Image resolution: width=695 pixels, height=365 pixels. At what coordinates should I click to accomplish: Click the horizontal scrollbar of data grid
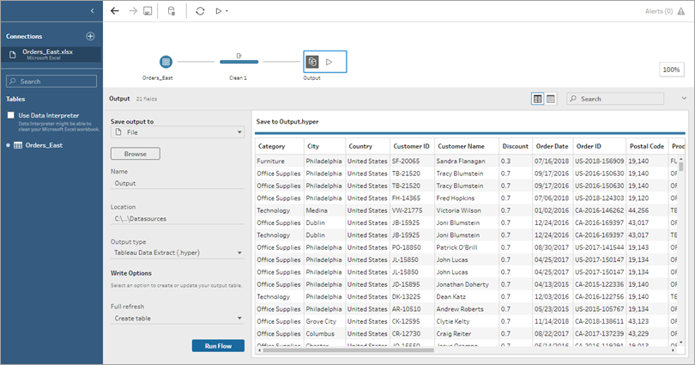(x=348, y=350)
